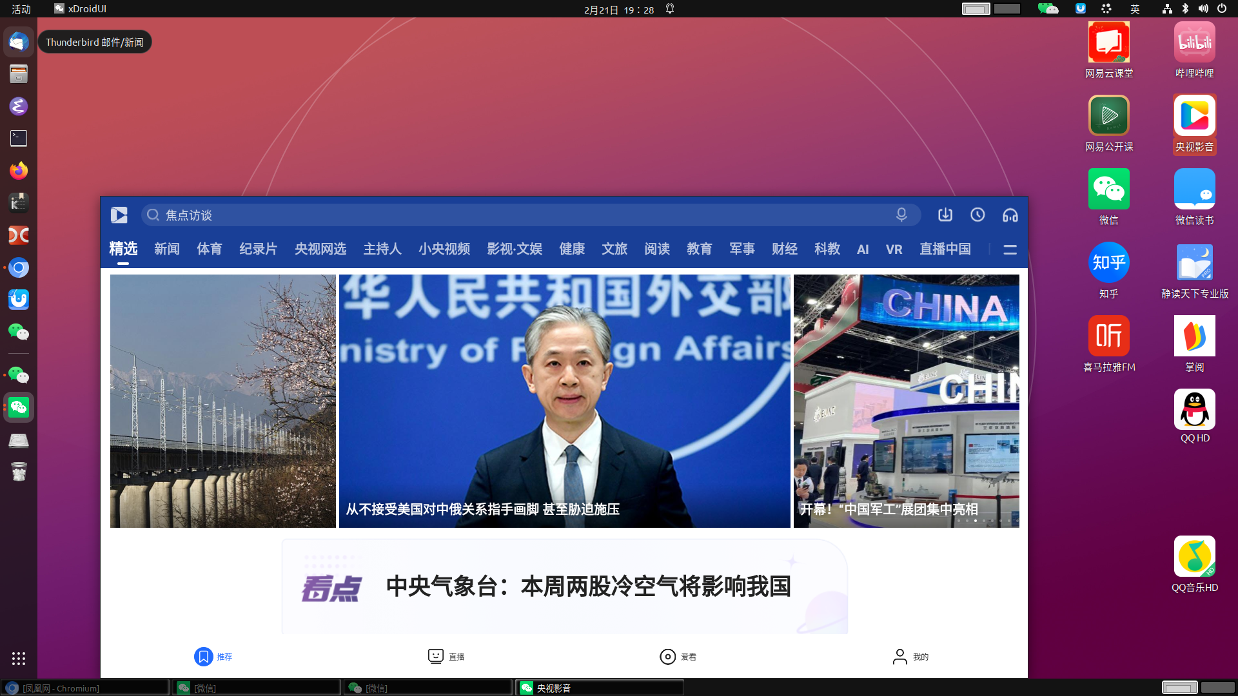1238x696 pixels.
Task: Open 喜马拉雅FM from the desktop
Action: click(x=1108, y=336)
